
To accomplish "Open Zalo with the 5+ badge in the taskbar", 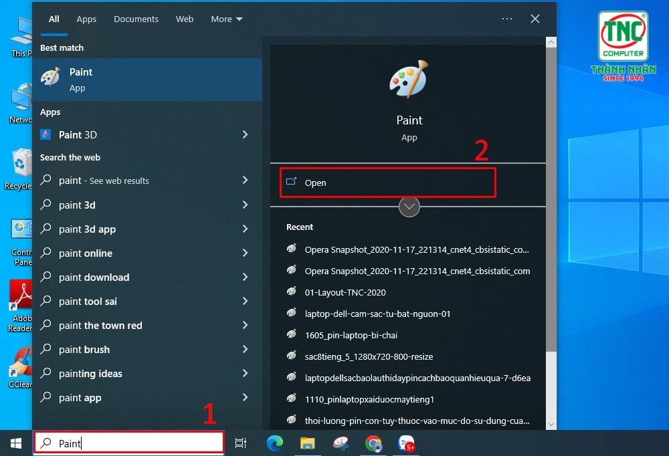I will [406, 443].
